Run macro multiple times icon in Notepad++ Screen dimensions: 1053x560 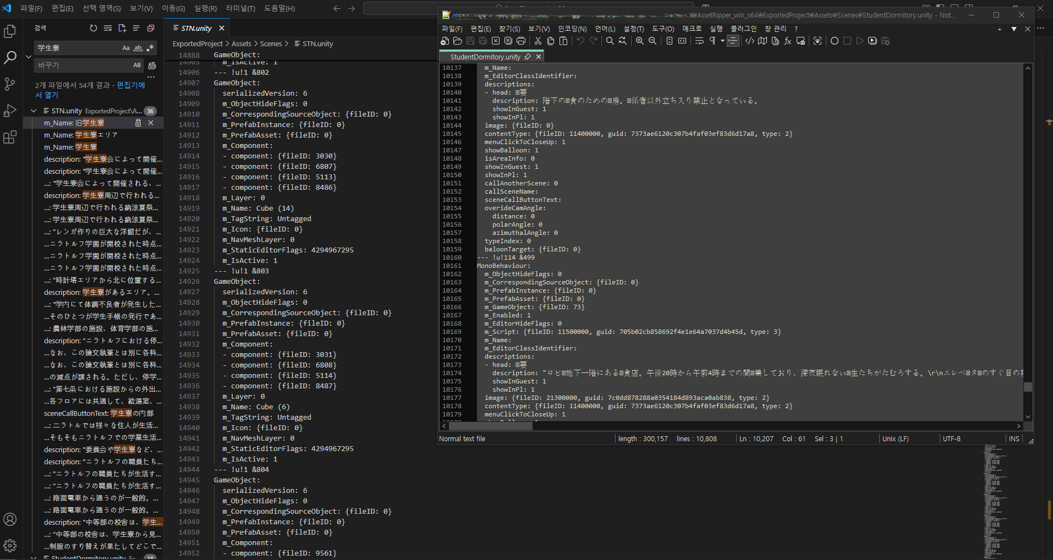873,41
